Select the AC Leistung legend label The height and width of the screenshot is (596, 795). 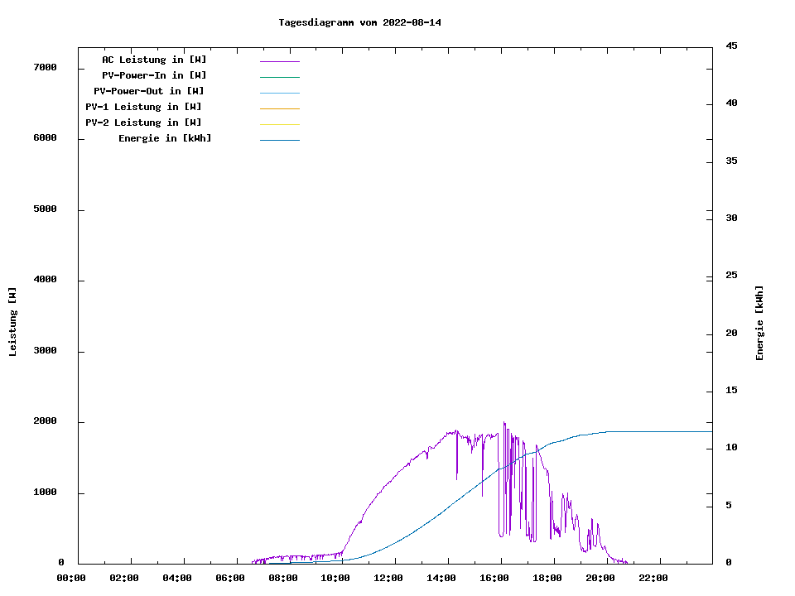pos(154,60)
